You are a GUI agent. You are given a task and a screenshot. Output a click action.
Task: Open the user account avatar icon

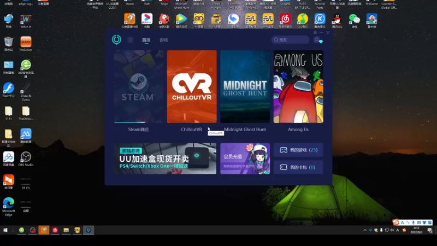click(x=317, y=40)
